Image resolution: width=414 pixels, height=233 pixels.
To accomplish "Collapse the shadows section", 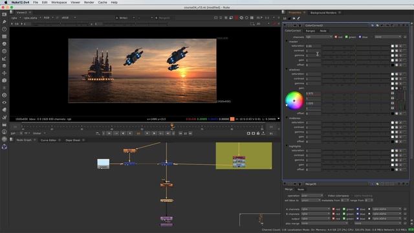I will (287, 69).
